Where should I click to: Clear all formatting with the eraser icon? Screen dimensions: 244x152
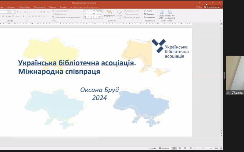tap(25, 12)
